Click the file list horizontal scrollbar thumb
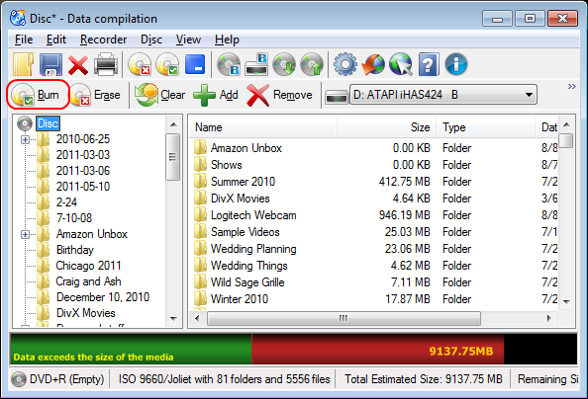The height and width of the screenshot is (399, 588). [343, 319]
